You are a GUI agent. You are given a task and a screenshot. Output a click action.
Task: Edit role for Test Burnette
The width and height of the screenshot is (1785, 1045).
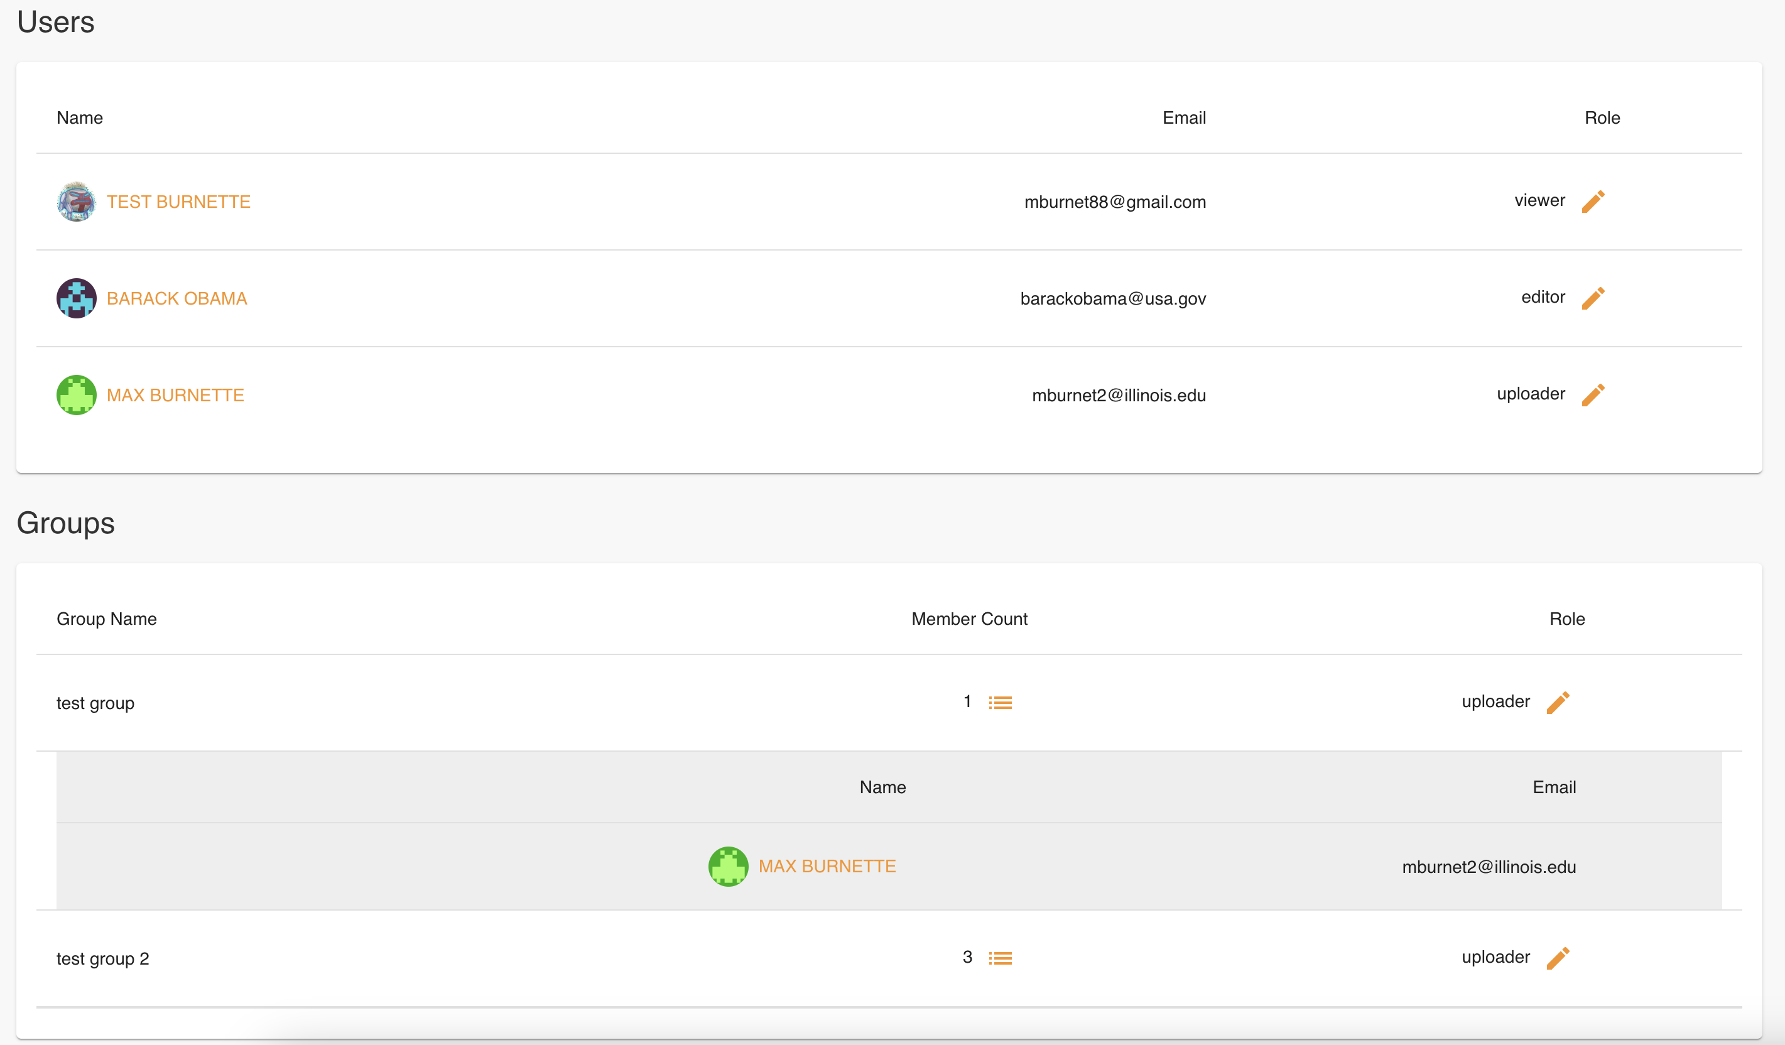[x=1592, y=201]
